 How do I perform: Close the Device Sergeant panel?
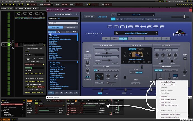click(44, 45)
